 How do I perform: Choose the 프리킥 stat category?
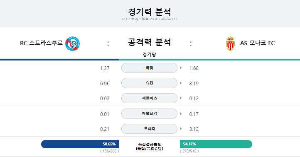[x=149, y=129]
